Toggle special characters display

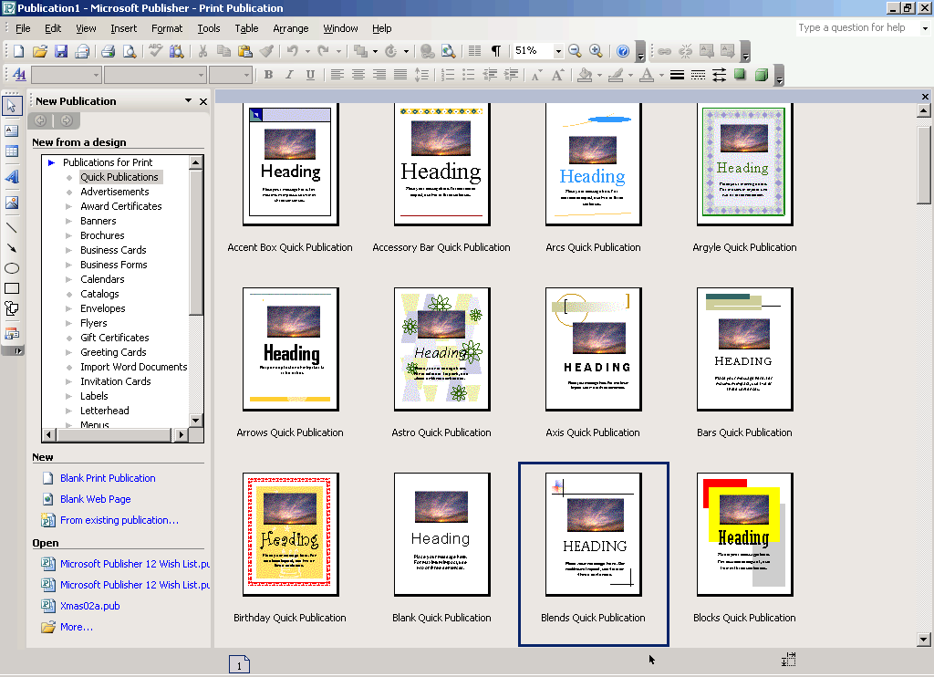point(496,51)
